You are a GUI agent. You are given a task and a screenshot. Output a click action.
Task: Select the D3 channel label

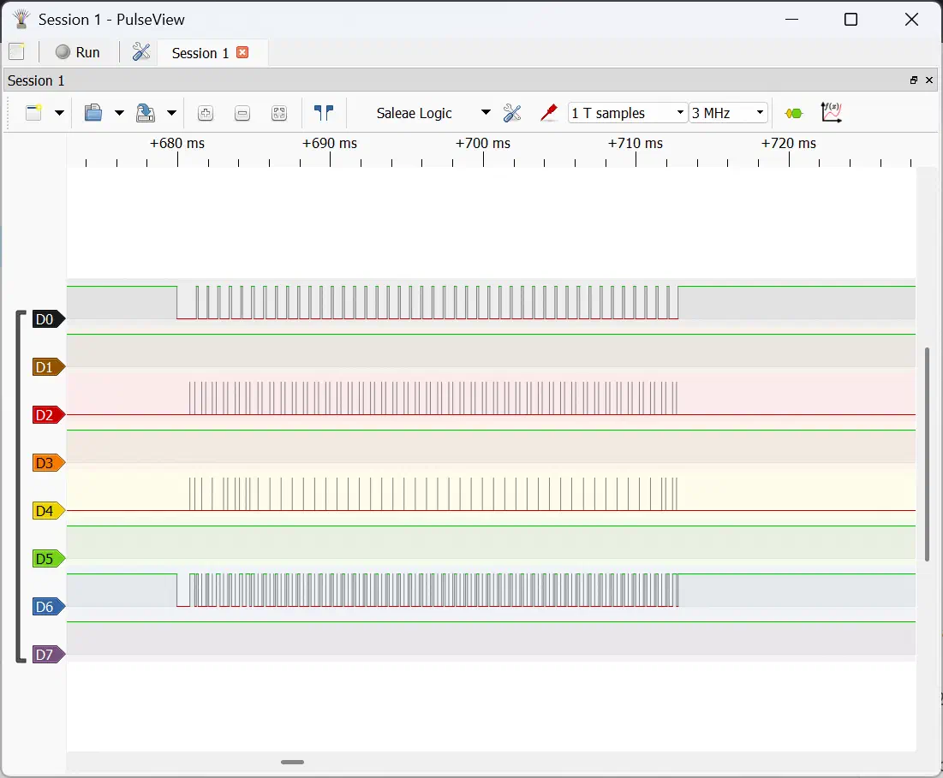coord(48,463)
